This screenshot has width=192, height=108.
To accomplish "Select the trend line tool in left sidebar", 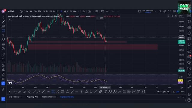I will [x=3, y=22].
